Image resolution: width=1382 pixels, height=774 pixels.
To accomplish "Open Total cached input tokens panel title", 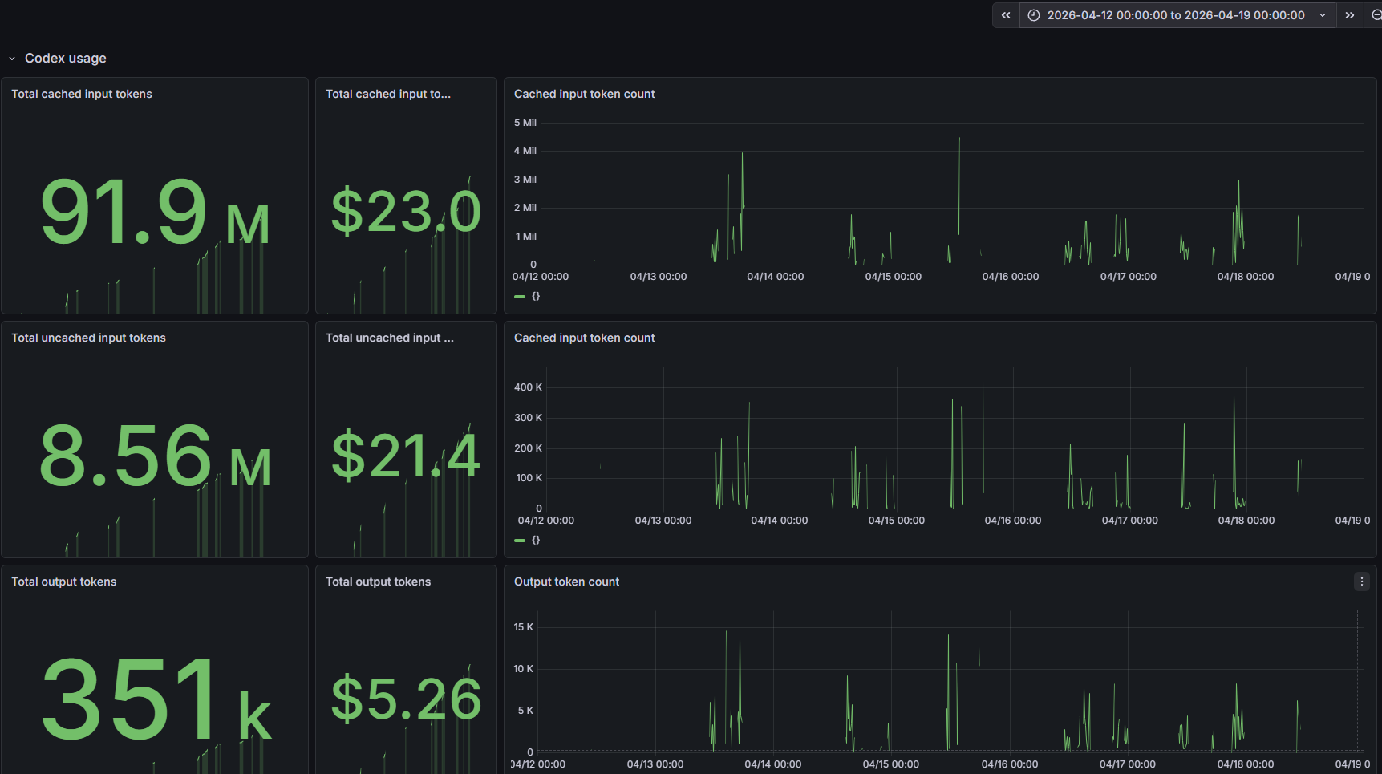I will 82,94.
